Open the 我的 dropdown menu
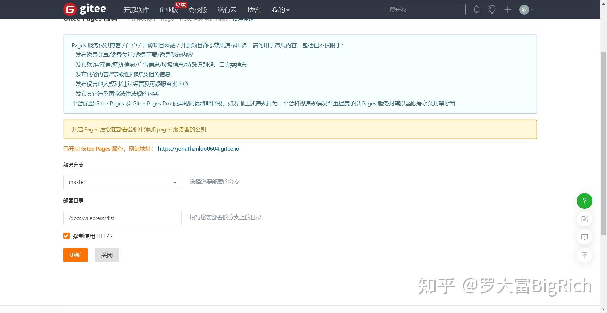607x313 pixels. click(x=279, y=10)
